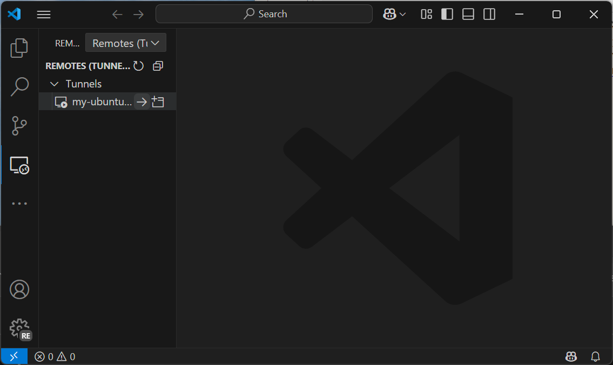Click the REMOTES (TUNNE... section header
The image size is (613, 365).
pos(88,66)
